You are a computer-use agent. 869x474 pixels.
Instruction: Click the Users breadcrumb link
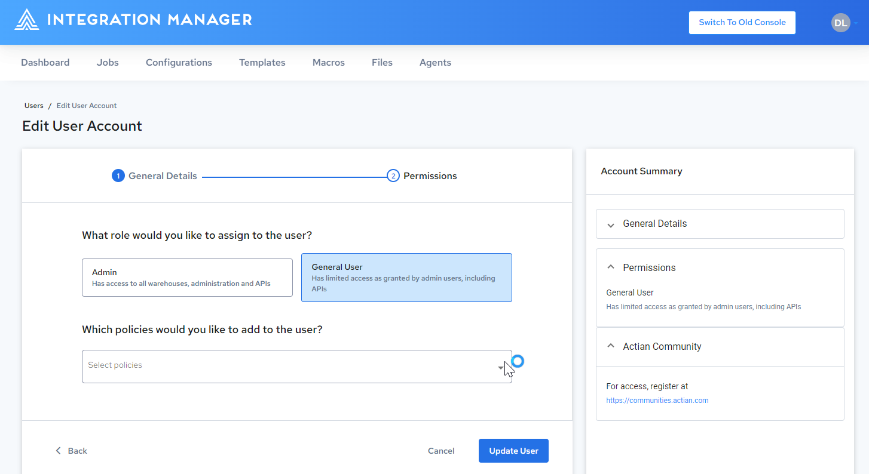click(34, 106)
